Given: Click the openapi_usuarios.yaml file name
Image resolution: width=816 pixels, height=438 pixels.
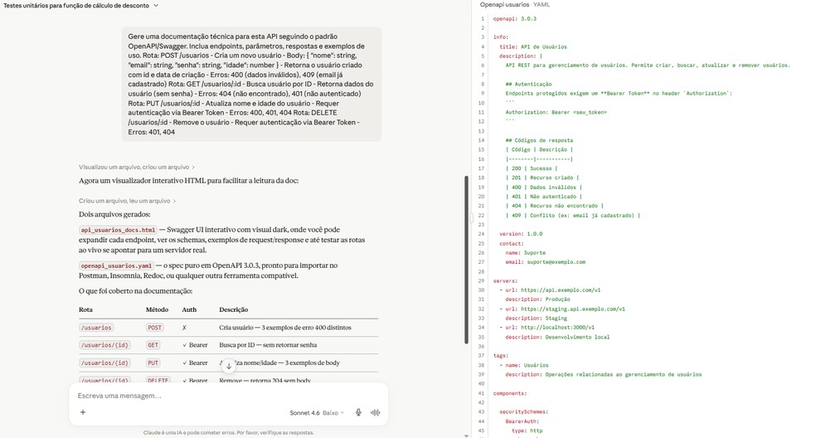Looking at the screenshot, I should pos(116,265).
